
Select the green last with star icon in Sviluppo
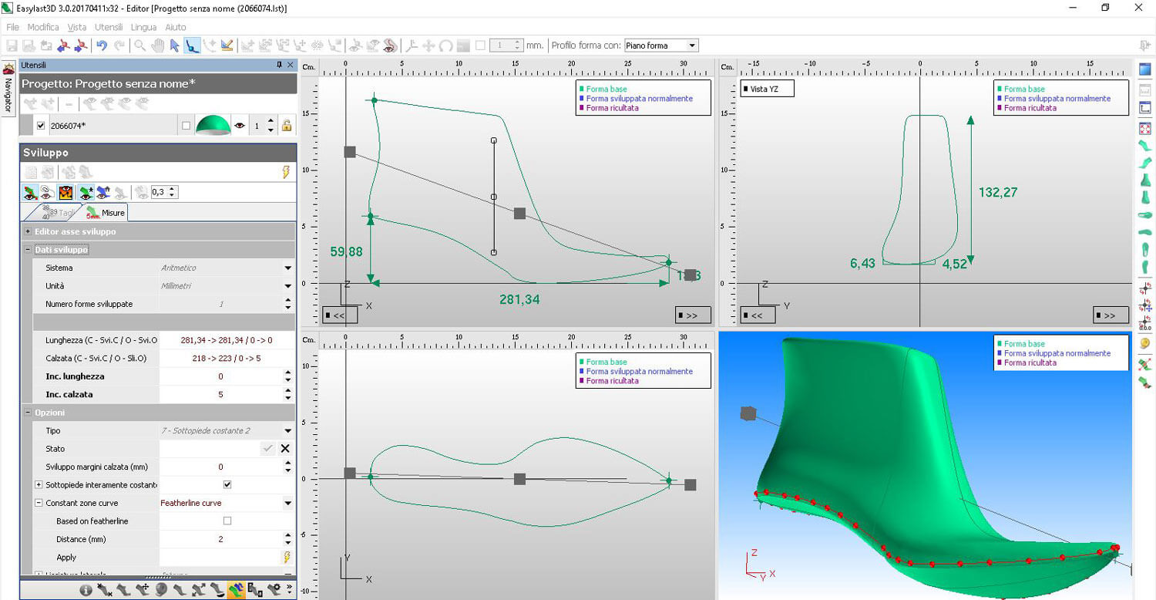86,193
